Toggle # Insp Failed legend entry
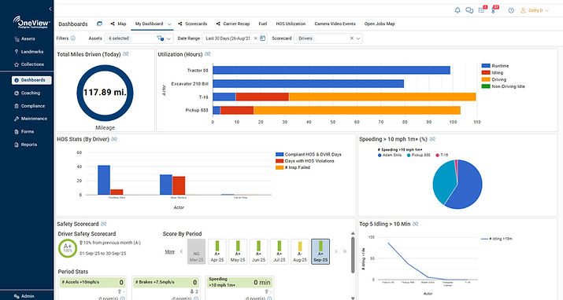 tap(293, 167)
